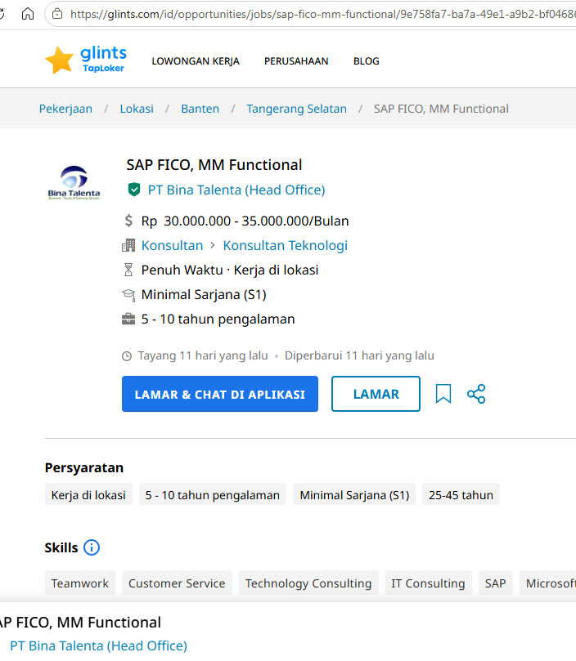Click the Teamwork skill tag

(80, 583)
